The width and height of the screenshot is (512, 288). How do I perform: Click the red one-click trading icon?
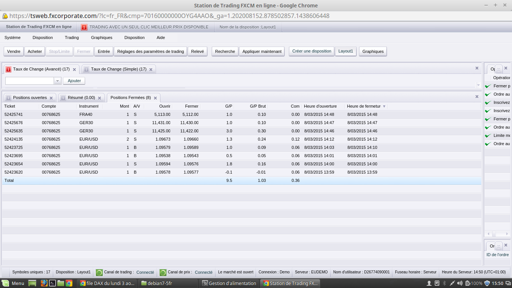84,27
